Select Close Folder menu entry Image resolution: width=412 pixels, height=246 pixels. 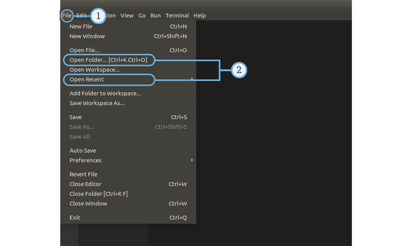click(99, 194)
